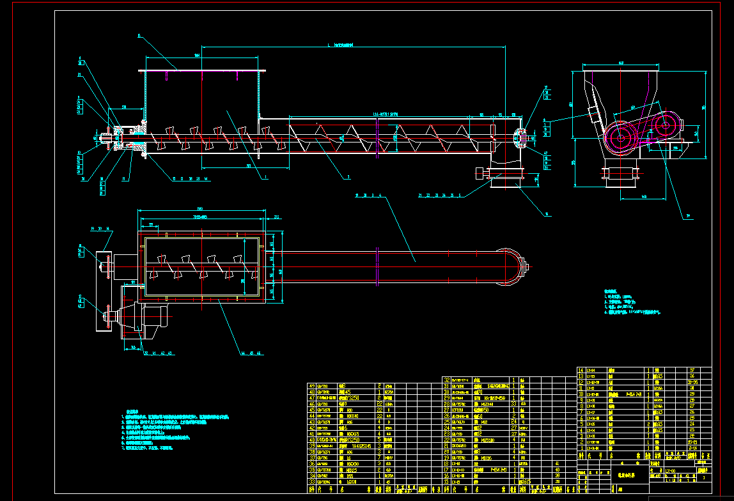Click the drawing title cell in the title block

coord(629,475)
